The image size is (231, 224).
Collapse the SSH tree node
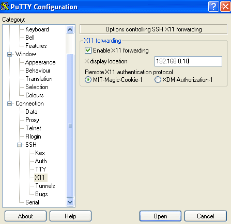[x=20, y=145]
